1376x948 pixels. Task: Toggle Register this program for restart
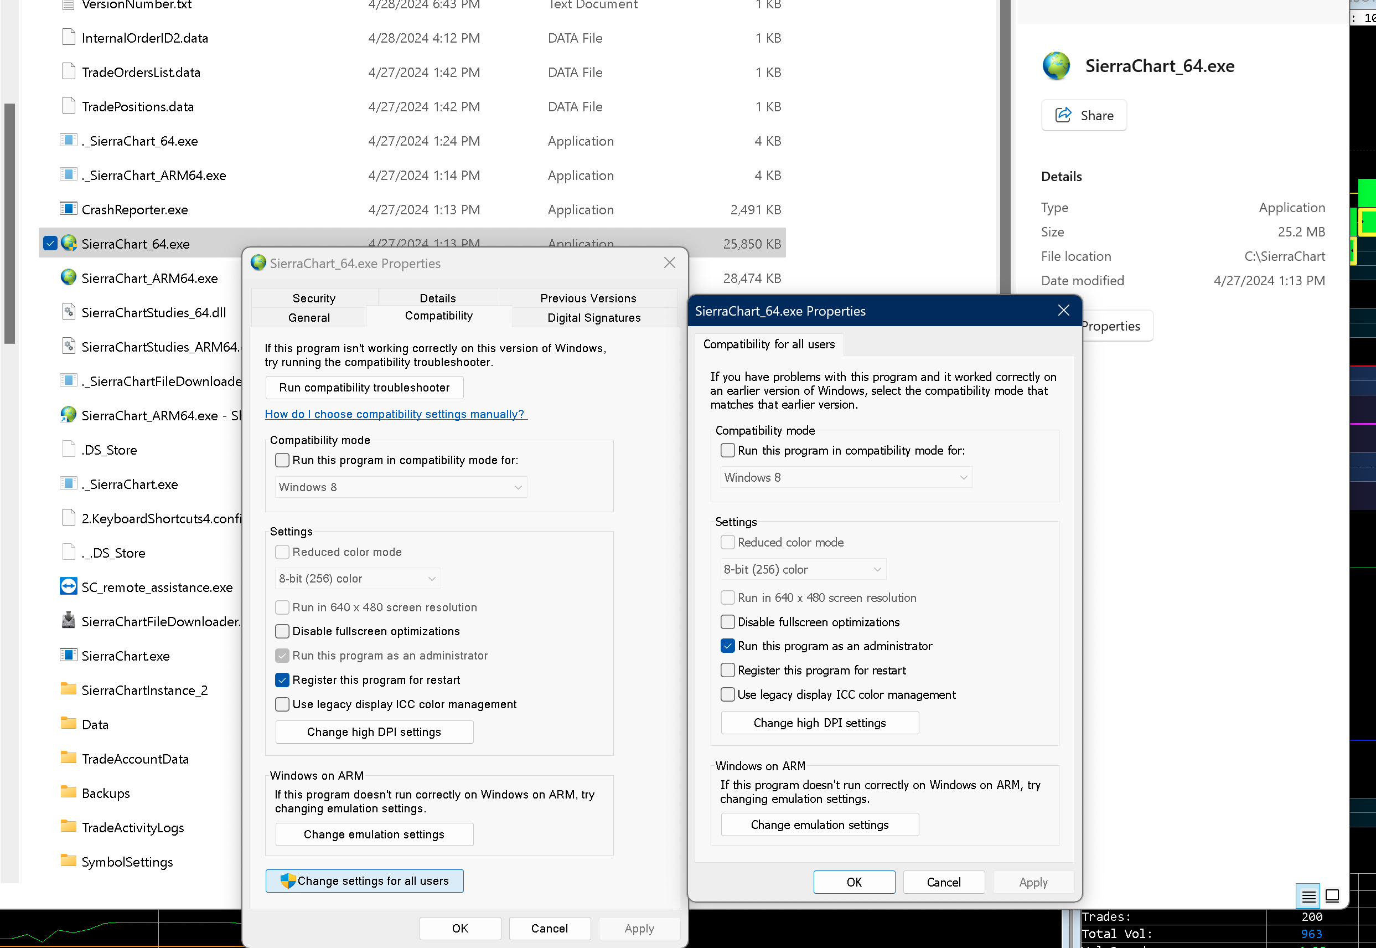pyautogui.click(x=282, y=680)
